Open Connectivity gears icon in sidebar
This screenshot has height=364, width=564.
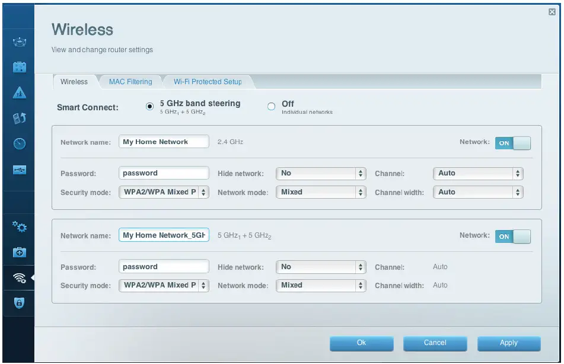(x=20, y=226)
